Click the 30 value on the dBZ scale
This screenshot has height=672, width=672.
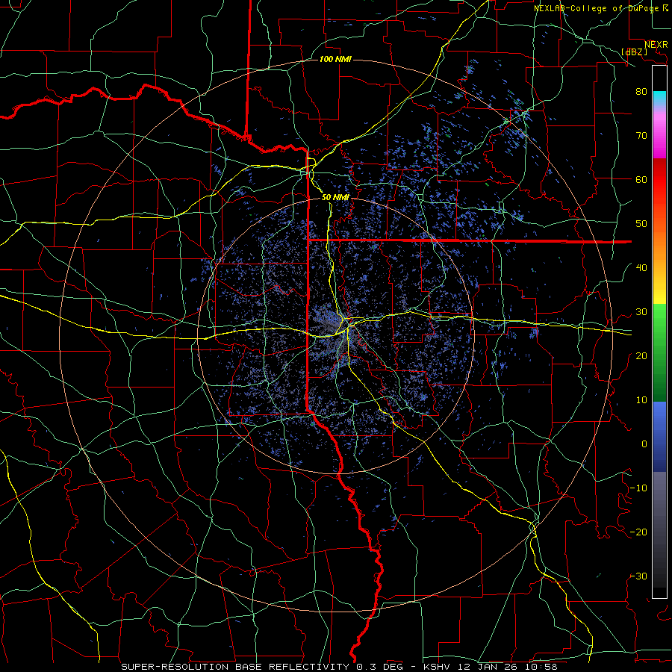pos(641,311)
